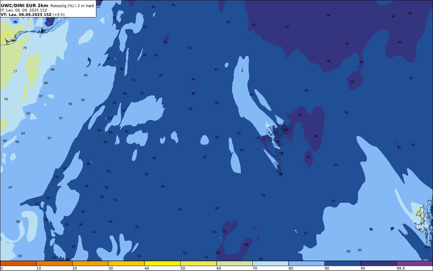The image size is (433, 271).
Task: Click the 'IT: Lau. 06. 09. 2025 15Z' line
Action: [x=24, y=10]
